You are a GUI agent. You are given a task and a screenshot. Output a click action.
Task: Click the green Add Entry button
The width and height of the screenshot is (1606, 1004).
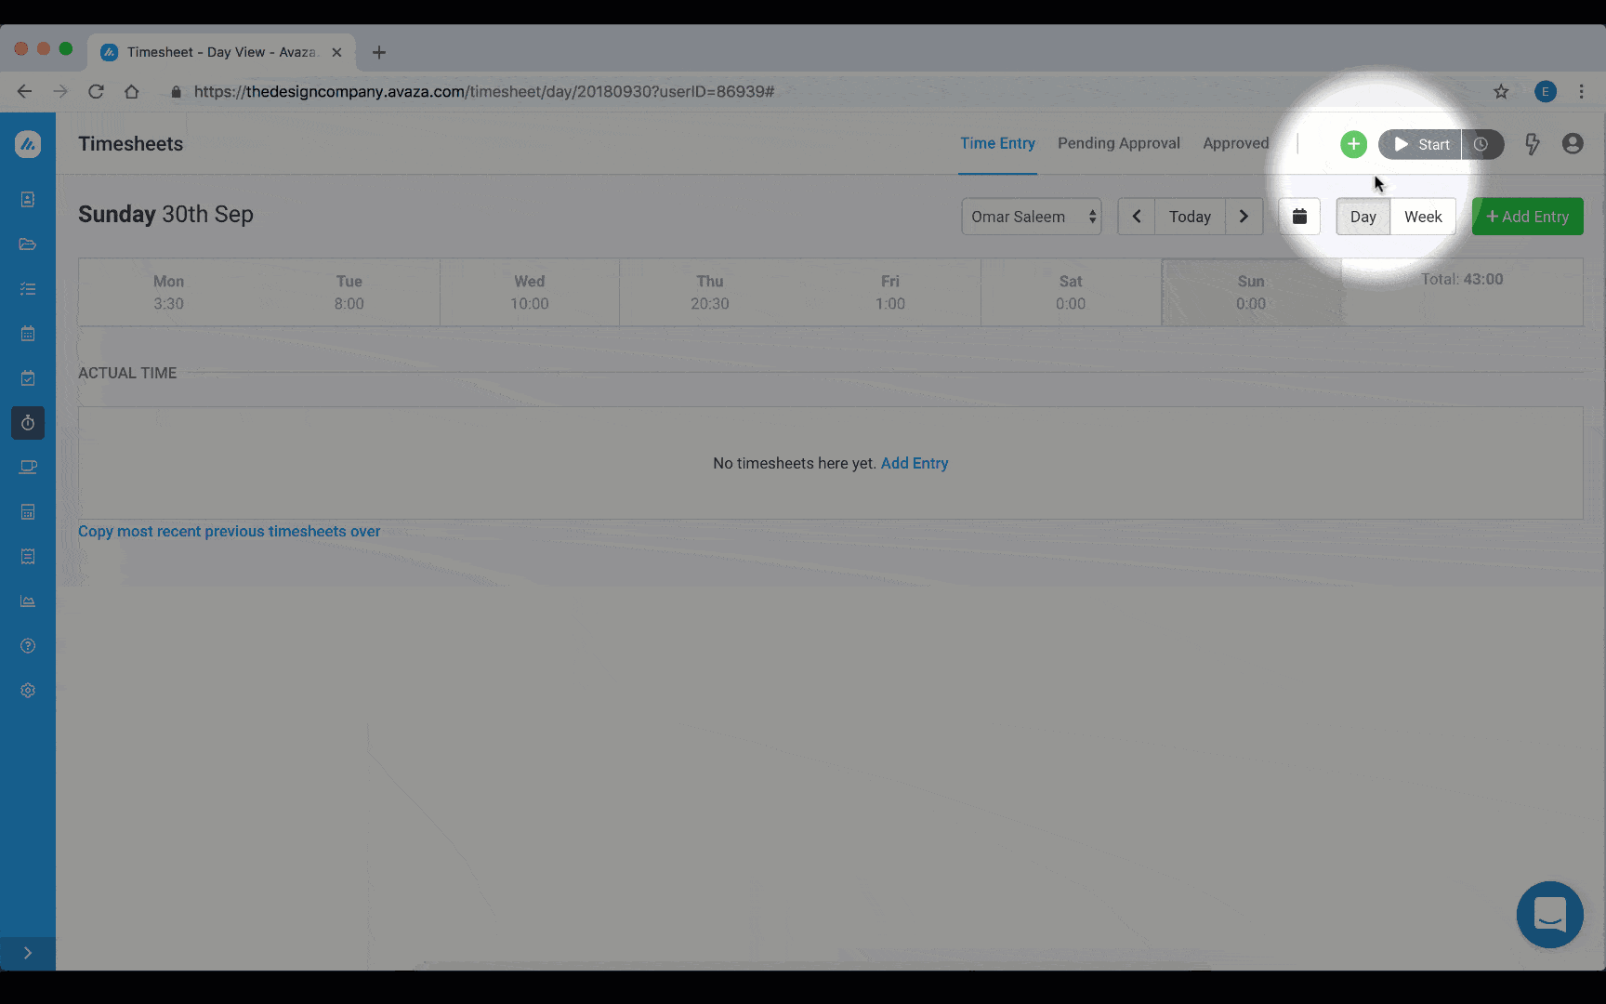[1527, 217]
